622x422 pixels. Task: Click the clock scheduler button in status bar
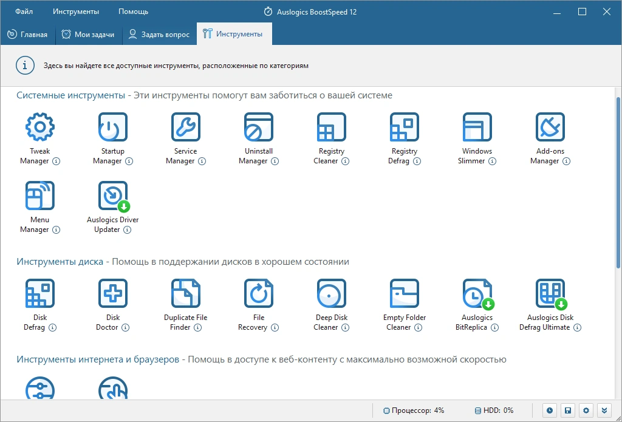(x=549, y=410)
